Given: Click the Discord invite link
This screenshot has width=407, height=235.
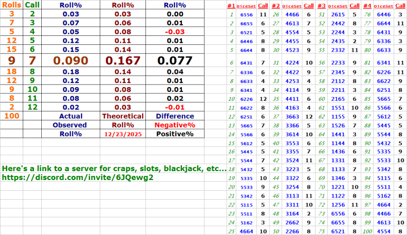Looking at the screenshot, I should coord(78,178).
